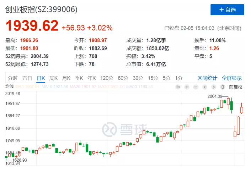Open 区间统计 range statistics link
Image resolution: width=251 pixels, height=173 pixels.
207,78
